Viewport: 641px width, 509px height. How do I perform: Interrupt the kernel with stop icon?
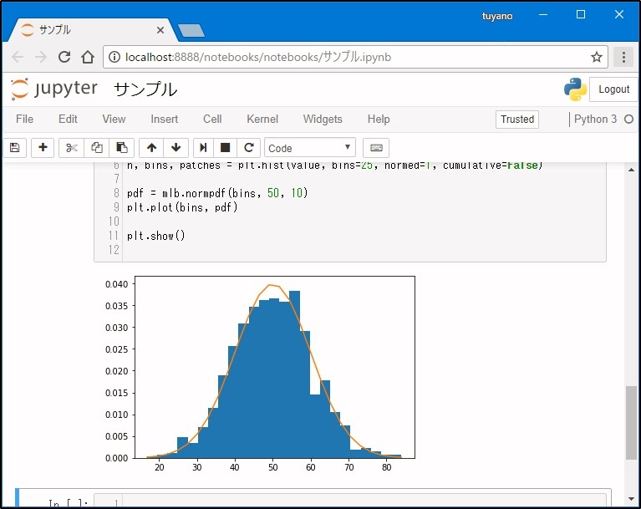[226, 148]
